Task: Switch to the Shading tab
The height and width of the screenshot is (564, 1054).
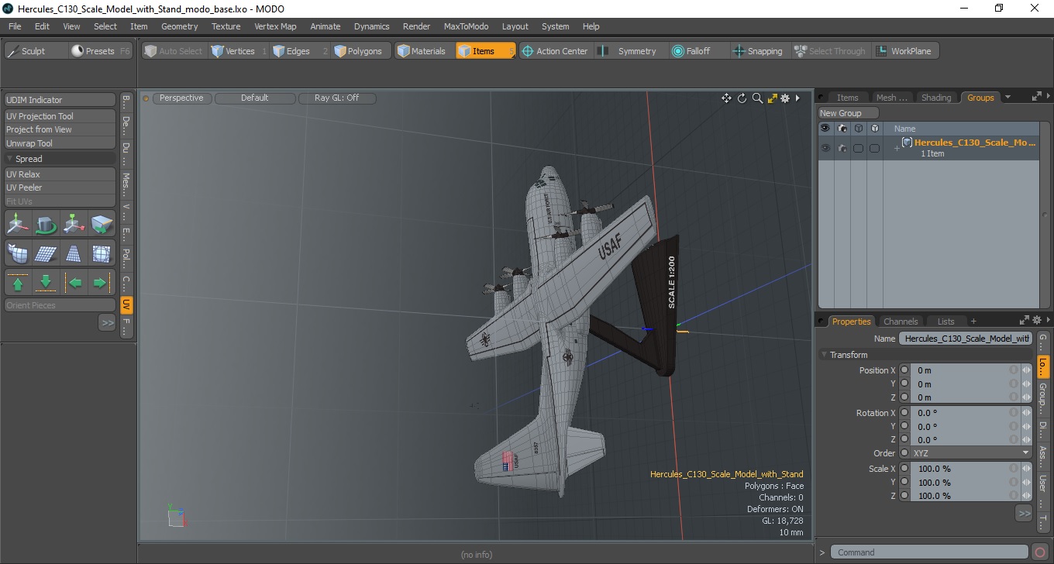Action: pyautogui.click(x=935, y=98)
